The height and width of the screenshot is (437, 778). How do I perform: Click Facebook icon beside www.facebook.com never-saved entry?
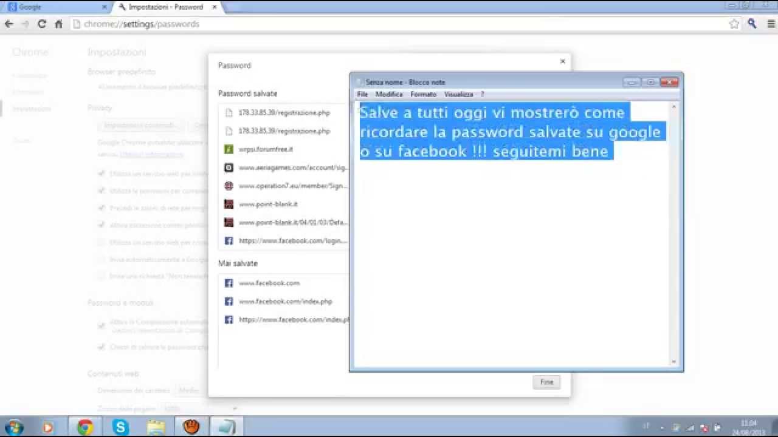229,283
